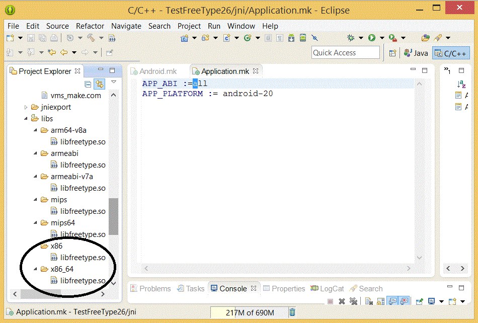Click the Last Edit Location arrow icon
The width and height of the screenshot is (478, 323).
52,53
